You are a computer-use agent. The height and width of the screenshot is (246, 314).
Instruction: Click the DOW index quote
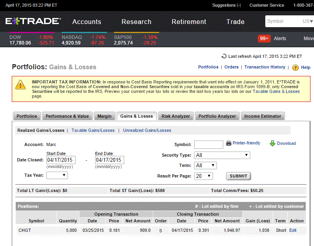pos(32,40)
